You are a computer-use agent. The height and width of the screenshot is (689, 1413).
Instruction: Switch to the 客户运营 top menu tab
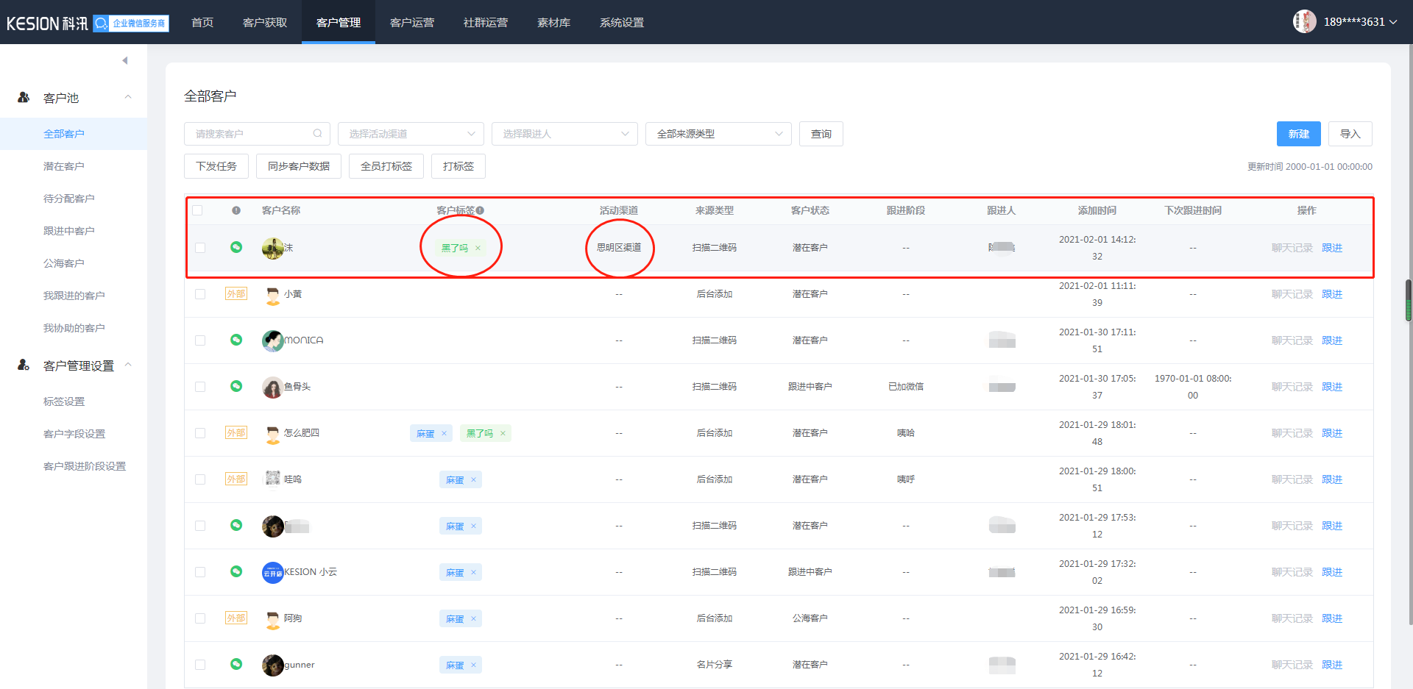click(x=412, y=22)
